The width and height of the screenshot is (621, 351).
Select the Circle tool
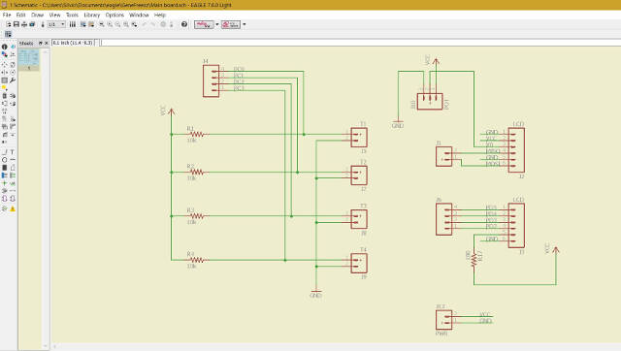pyautogui.click(x=4, y=160)
